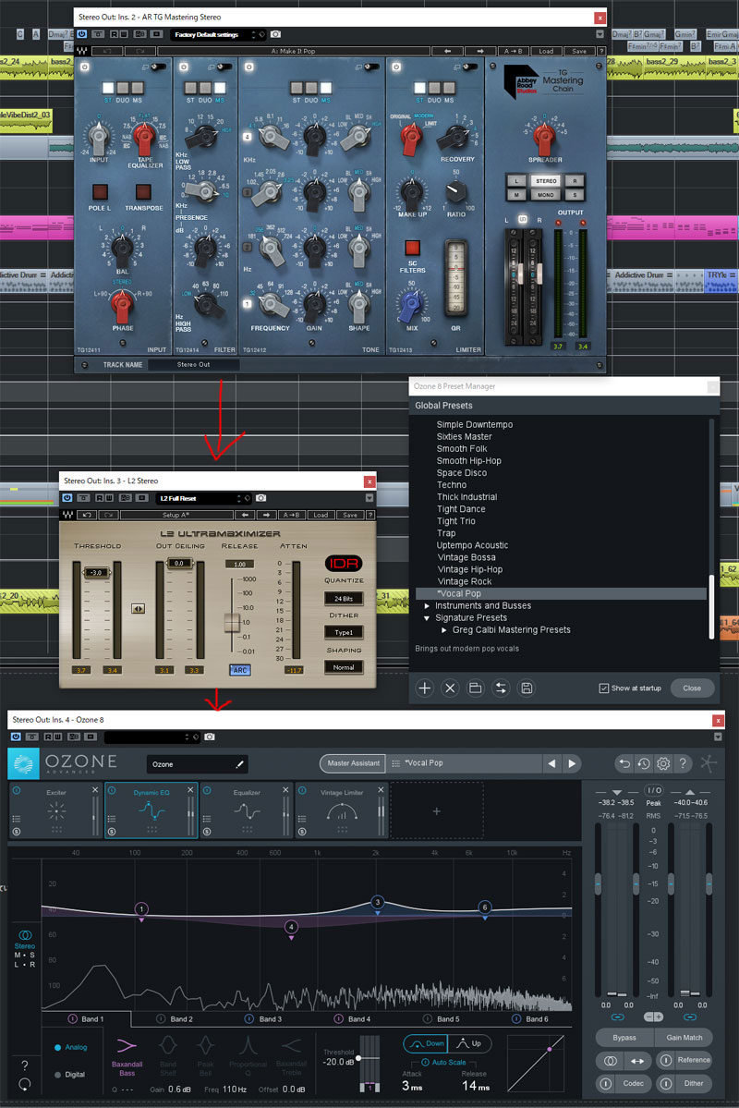
Task: Remove the Vintage Limiter module with its X
Action: click(381, 790)
